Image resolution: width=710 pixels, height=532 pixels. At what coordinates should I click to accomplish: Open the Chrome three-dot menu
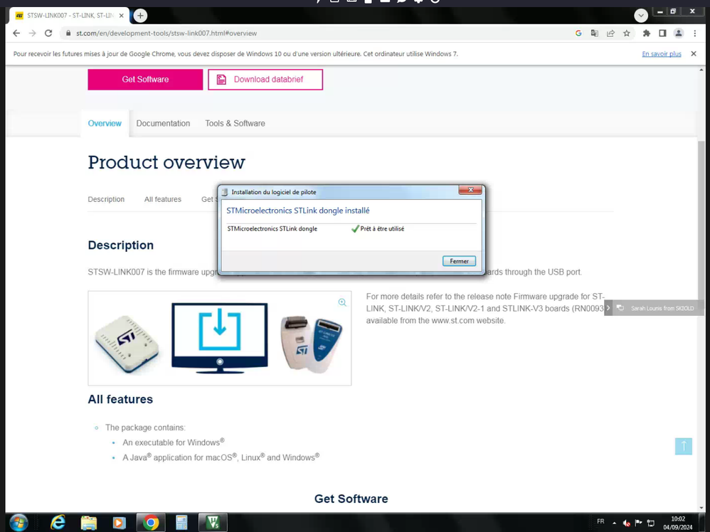point(694,33)
